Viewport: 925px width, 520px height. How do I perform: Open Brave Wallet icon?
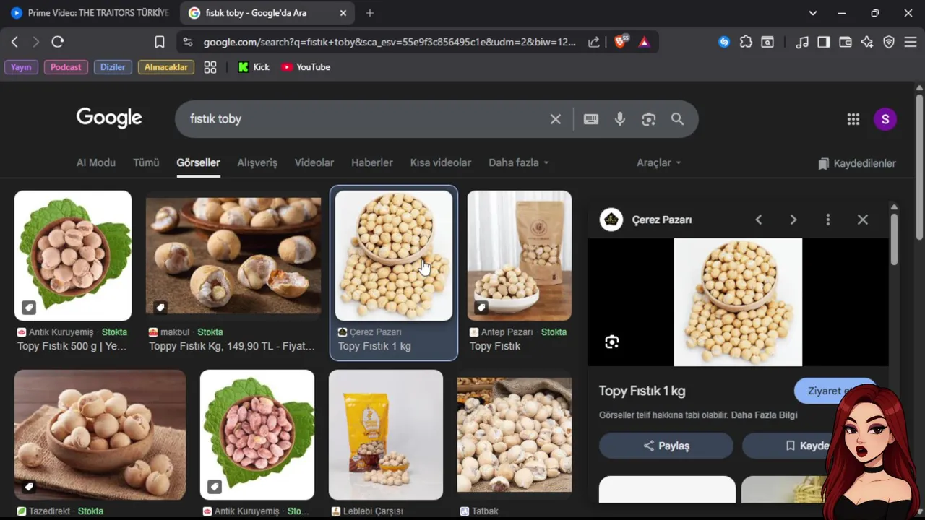[846, 42]
